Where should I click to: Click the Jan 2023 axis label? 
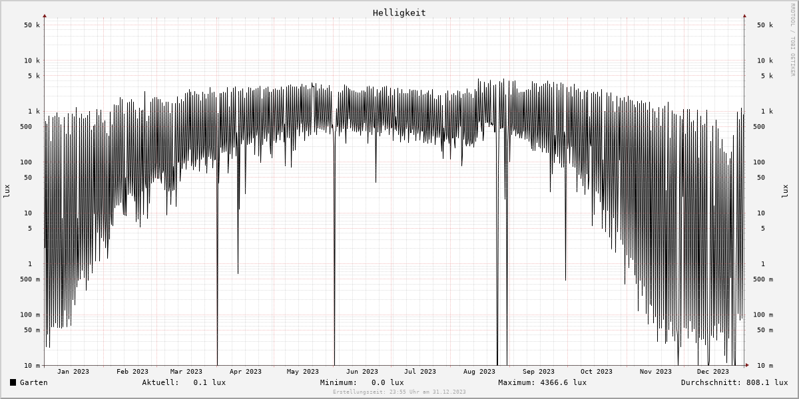pos(73,372)
